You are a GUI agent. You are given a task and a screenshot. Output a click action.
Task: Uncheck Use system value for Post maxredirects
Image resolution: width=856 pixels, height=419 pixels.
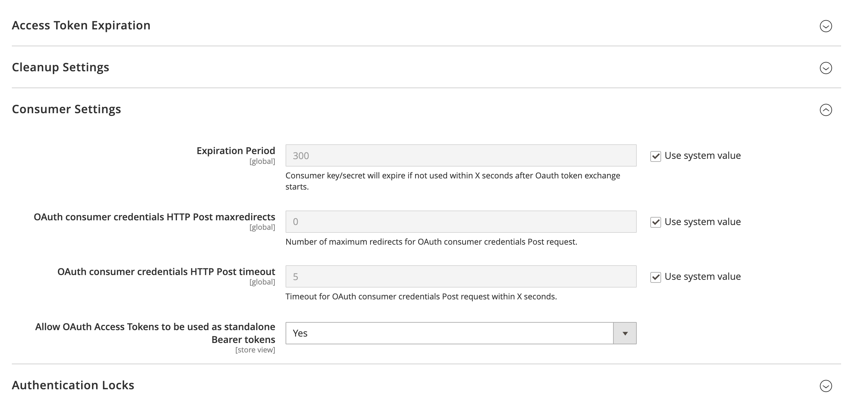[655, 222]
